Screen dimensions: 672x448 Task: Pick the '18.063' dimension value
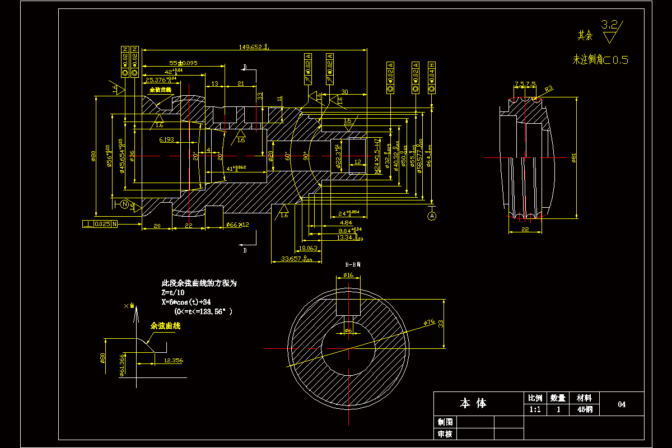point(308,248)
